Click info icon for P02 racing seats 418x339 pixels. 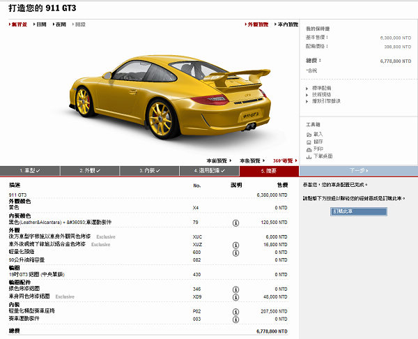pos(235,310)
